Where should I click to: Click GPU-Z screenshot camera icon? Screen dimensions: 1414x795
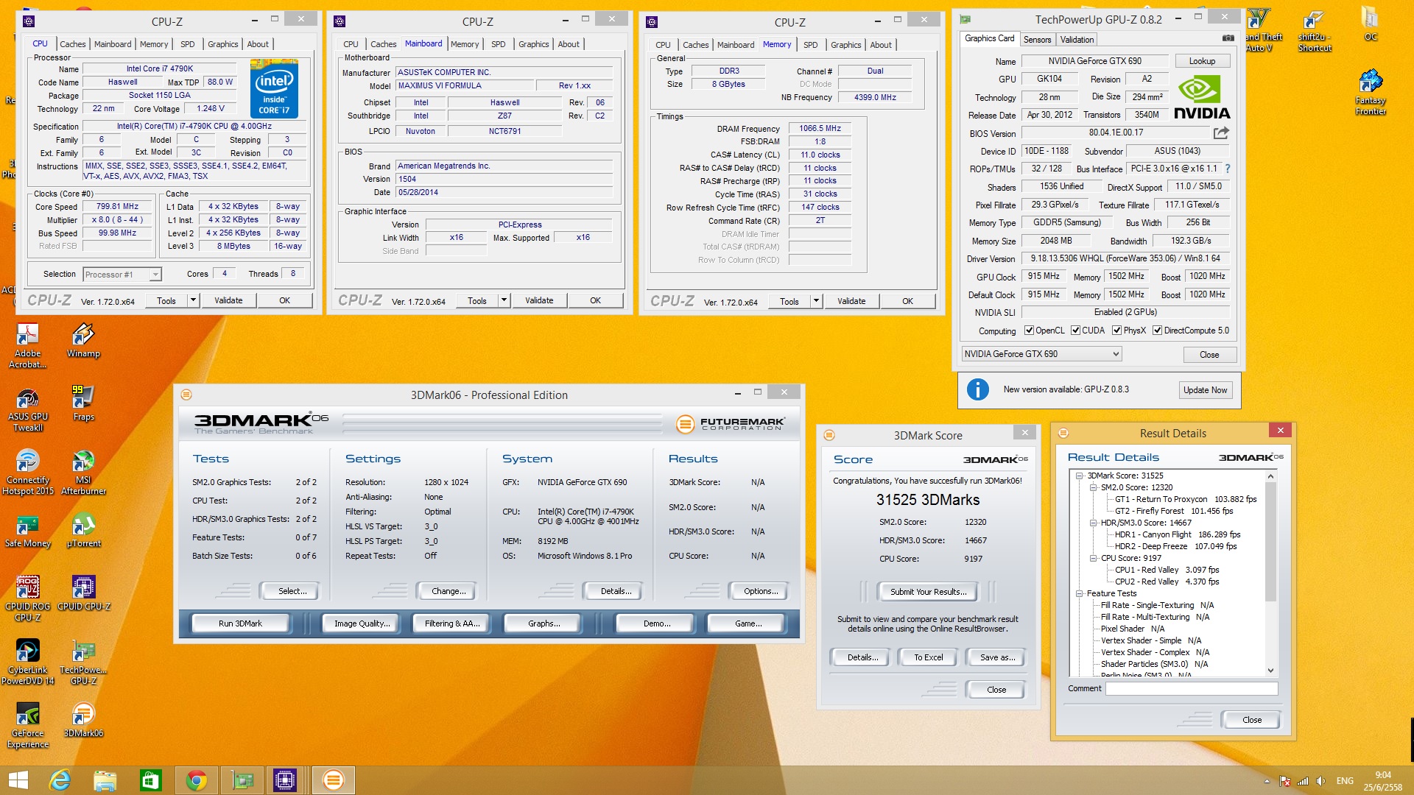pos(1228,38)
